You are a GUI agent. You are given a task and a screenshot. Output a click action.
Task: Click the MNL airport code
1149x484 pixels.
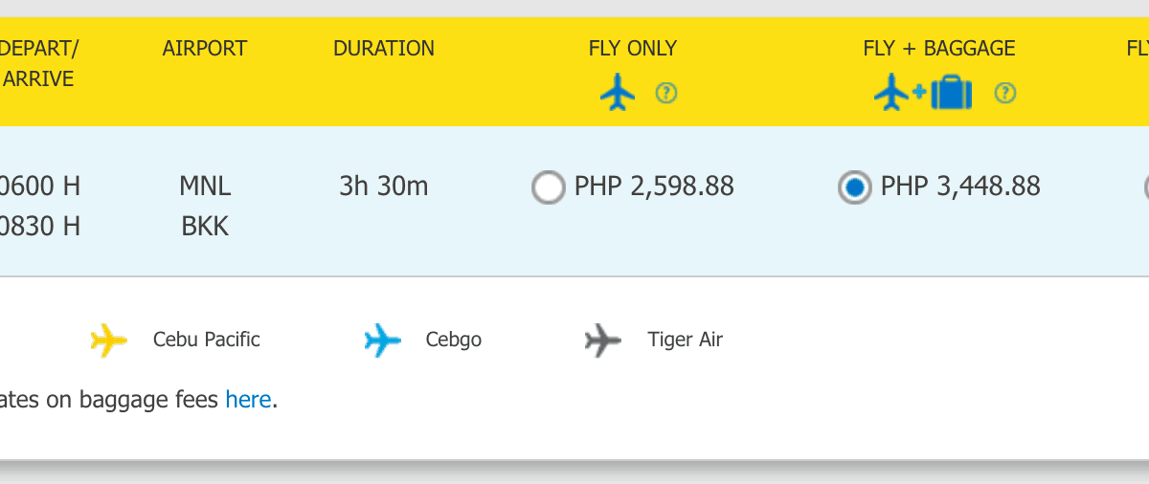205,186
